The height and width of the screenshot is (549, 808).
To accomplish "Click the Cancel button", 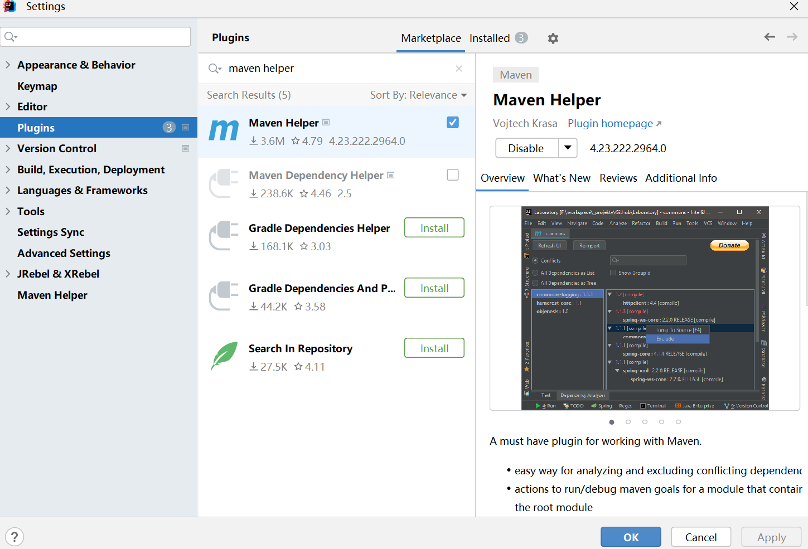I will (x=701, y=537).
